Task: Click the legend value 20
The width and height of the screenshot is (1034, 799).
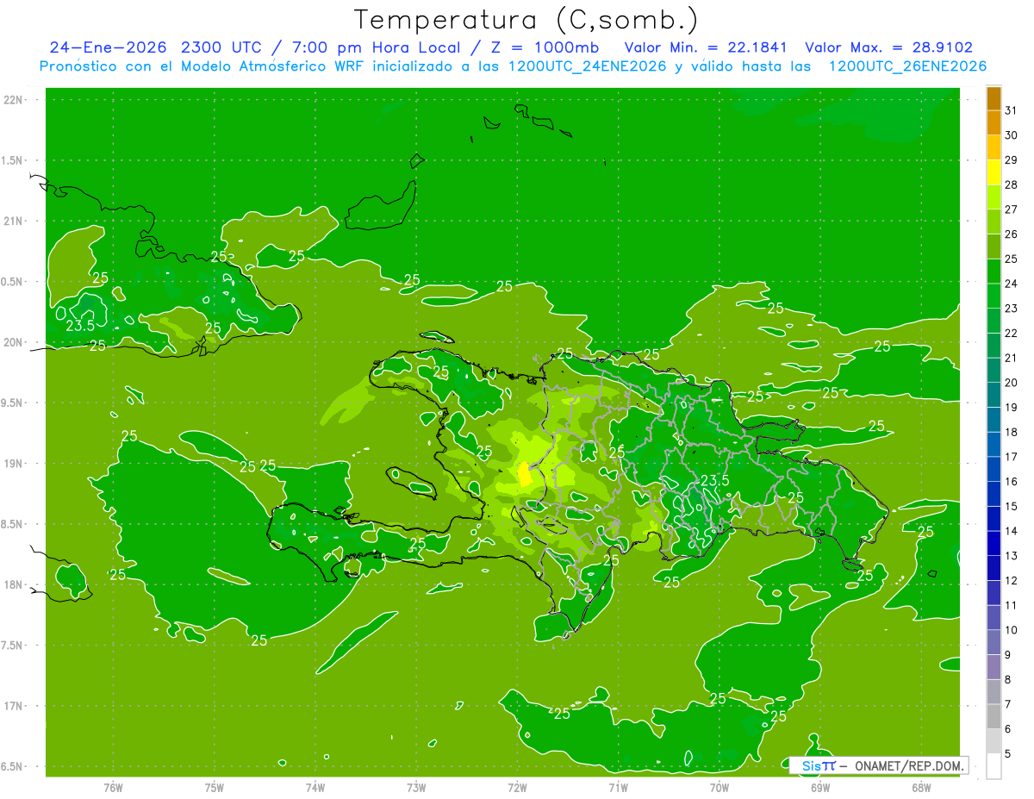Action: 1012,382
